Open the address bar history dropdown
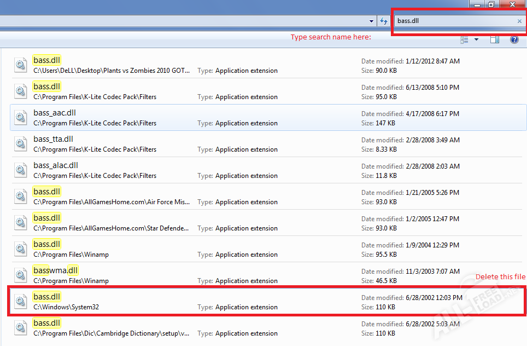The width and height of the screenshot is (527, 346). point(371,21)
